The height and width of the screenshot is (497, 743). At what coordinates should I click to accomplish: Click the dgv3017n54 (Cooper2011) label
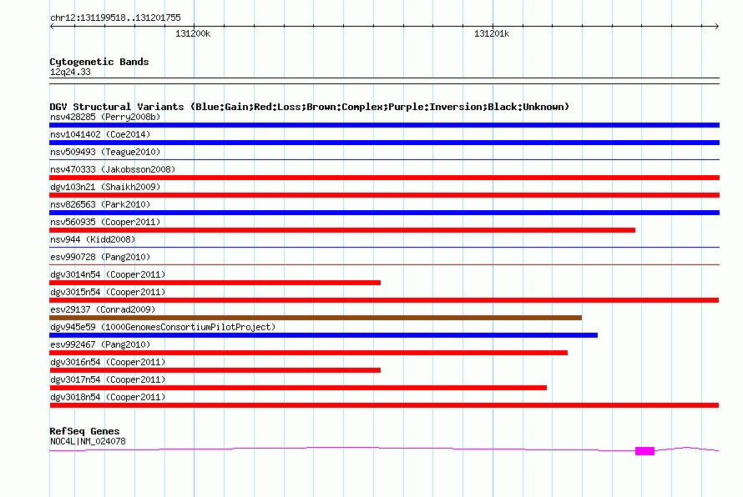pyautogui.click(x=108, y=379)
